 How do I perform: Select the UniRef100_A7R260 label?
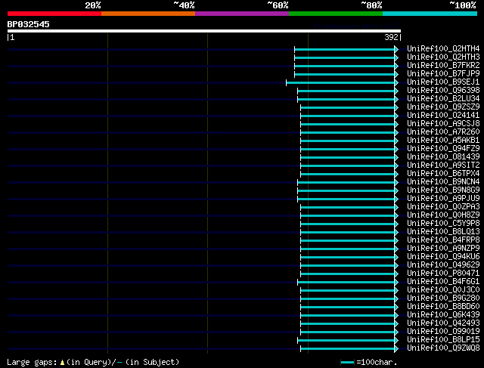443,132
